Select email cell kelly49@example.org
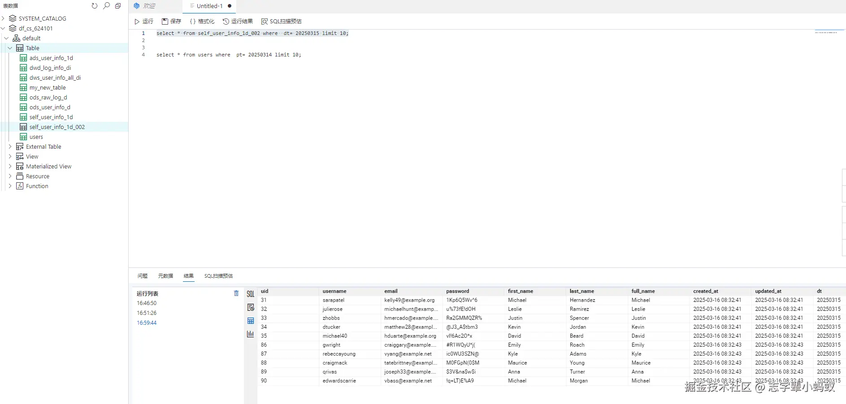This screenshot has height=404, width=846. pos(409,300)
